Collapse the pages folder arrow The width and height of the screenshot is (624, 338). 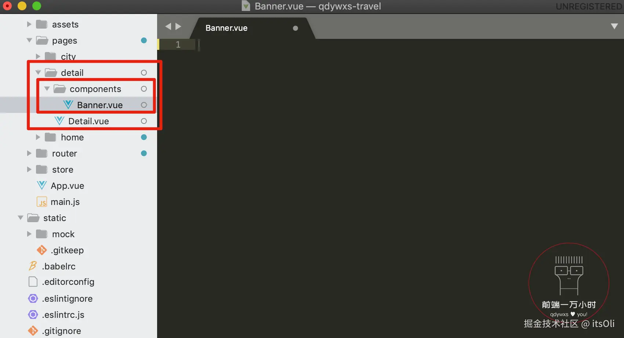tap(29, 40)
